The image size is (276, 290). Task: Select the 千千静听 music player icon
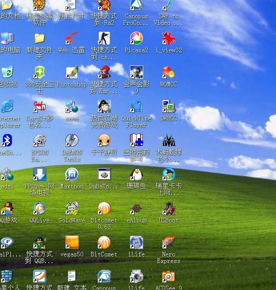coord(104,141)
